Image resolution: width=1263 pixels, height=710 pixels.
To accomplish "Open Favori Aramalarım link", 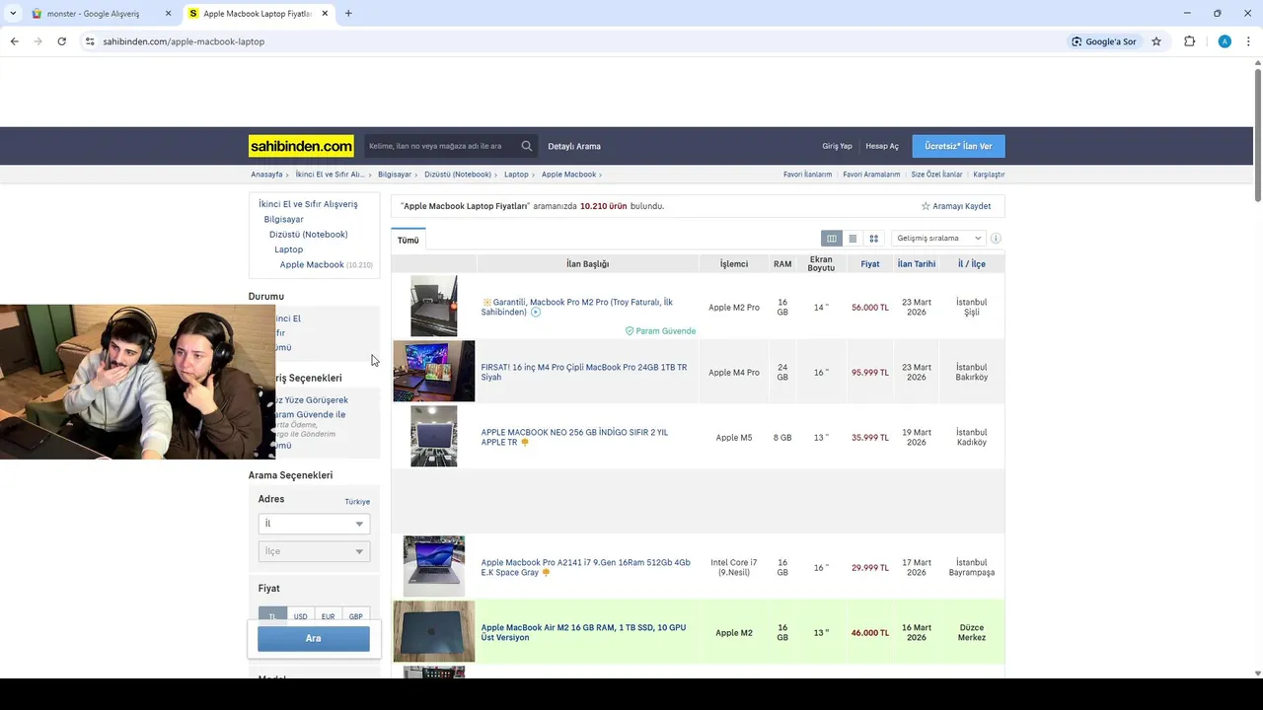I will (871, 175).
